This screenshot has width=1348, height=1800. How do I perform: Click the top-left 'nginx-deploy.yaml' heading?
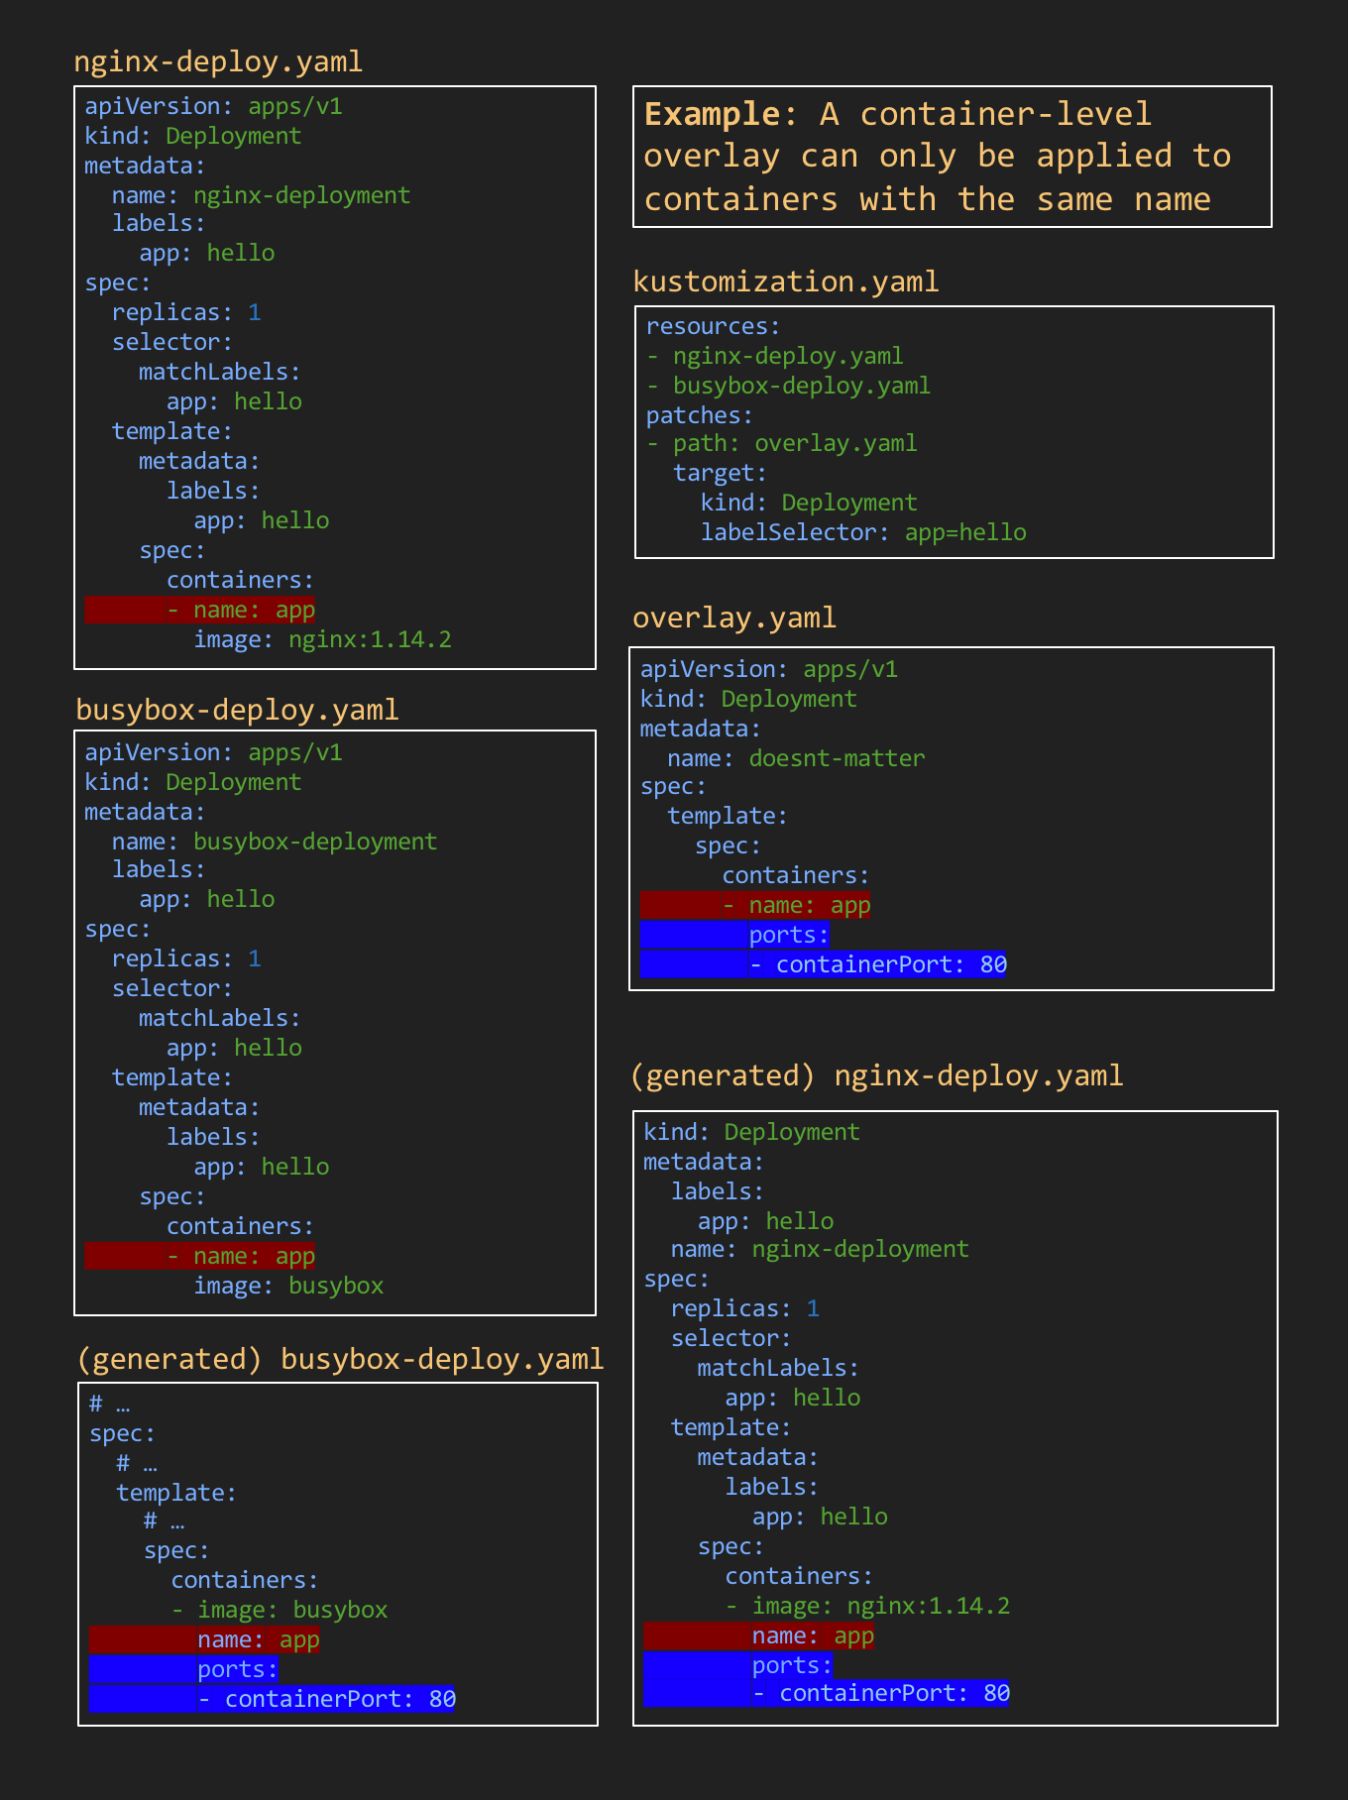[x=218, y=61]
